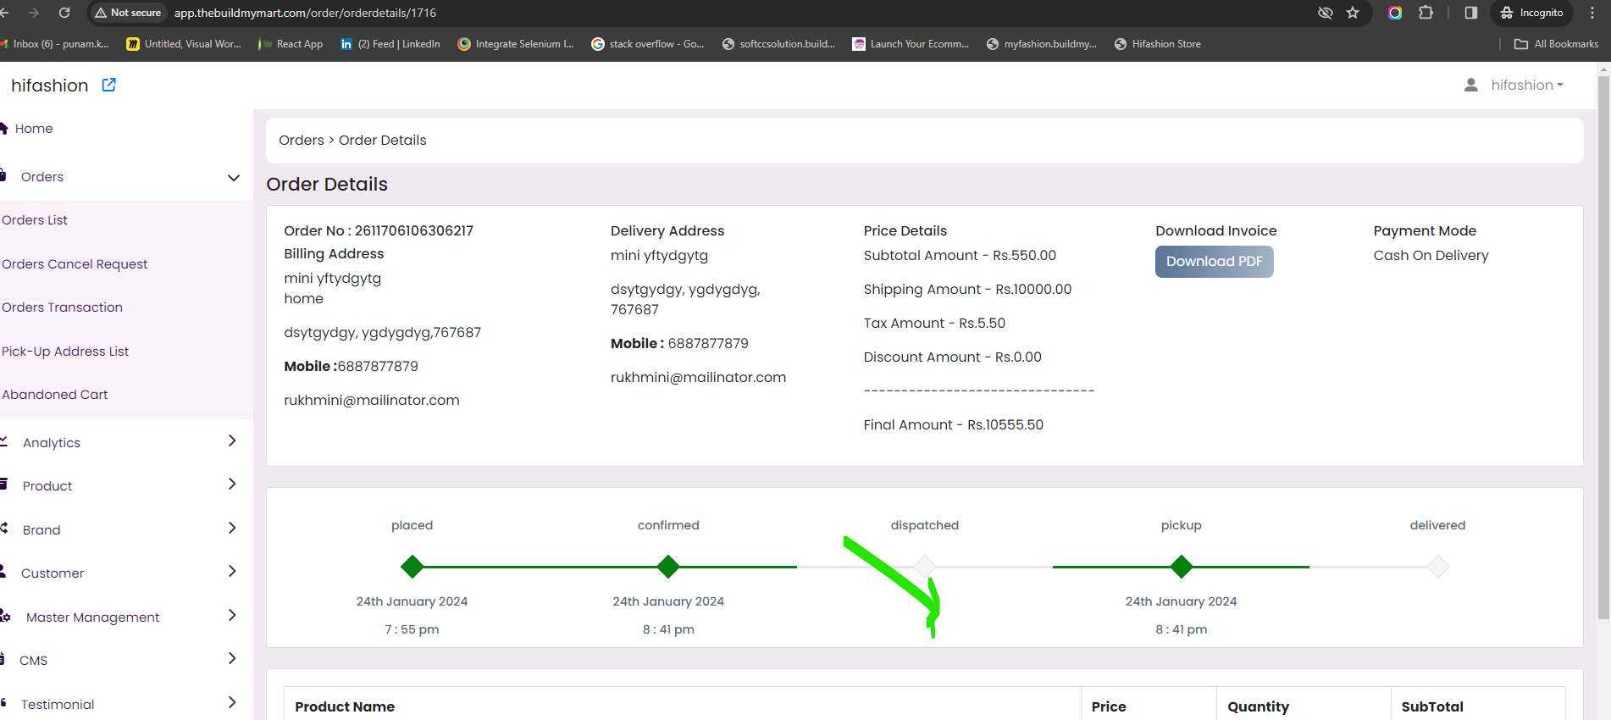Click the placed status diamond marker
1611x720 pixels.
click(x=412, y=567)
